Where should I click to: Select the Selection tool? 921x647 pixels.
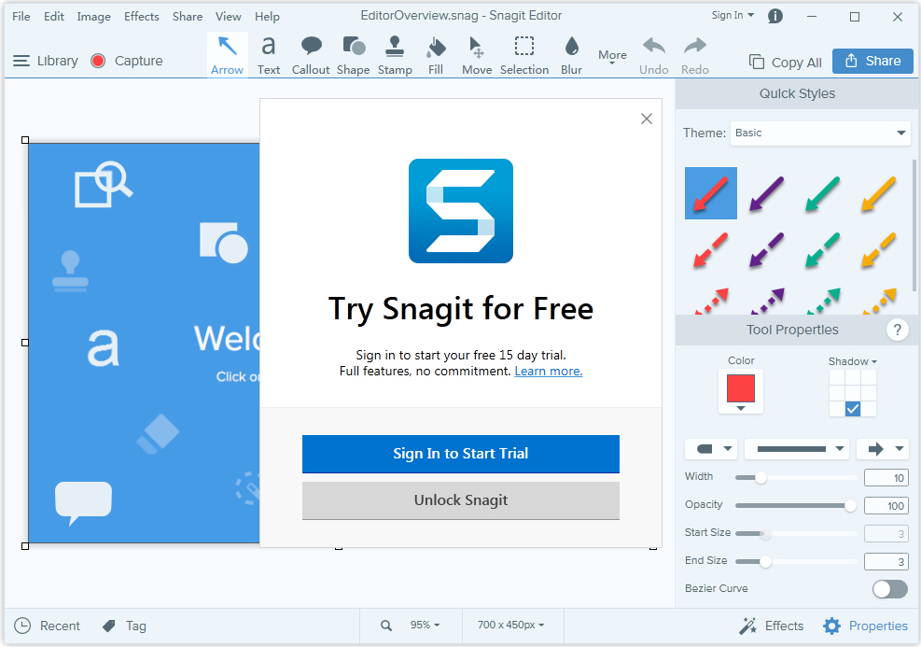click(x=523, y=55)
